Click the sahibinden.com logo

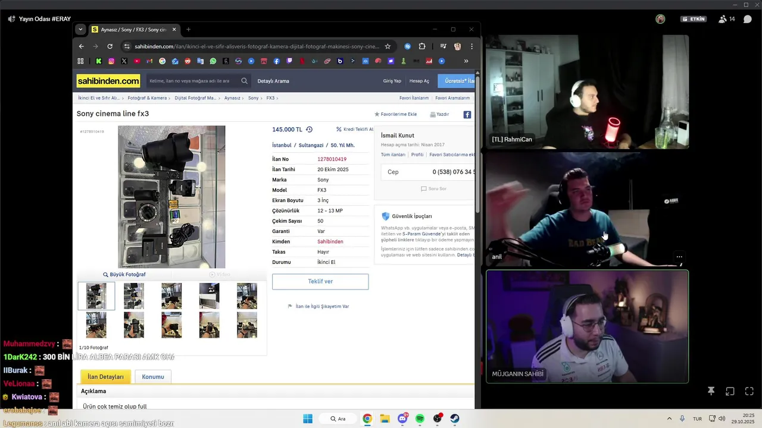click(108, 81)
